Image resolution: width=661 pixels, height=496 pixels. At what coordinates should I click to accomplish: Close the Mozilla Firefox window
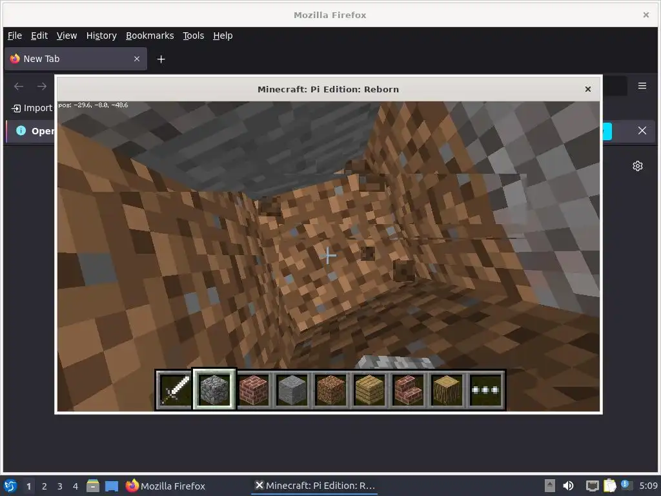tap(646, 15)
